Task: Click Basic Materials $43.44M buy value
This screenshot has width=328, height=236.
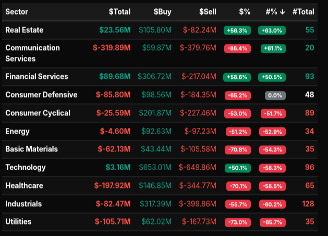Action: click(155, 149)
